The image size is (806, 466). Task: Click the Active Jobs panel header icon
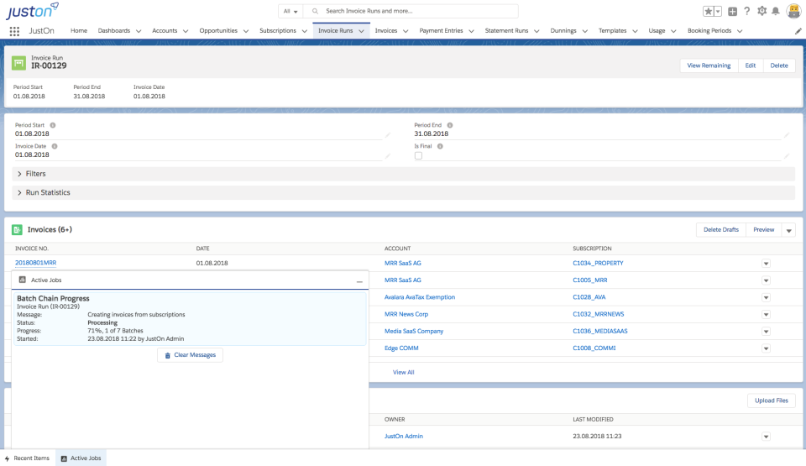tap(22, 280)
